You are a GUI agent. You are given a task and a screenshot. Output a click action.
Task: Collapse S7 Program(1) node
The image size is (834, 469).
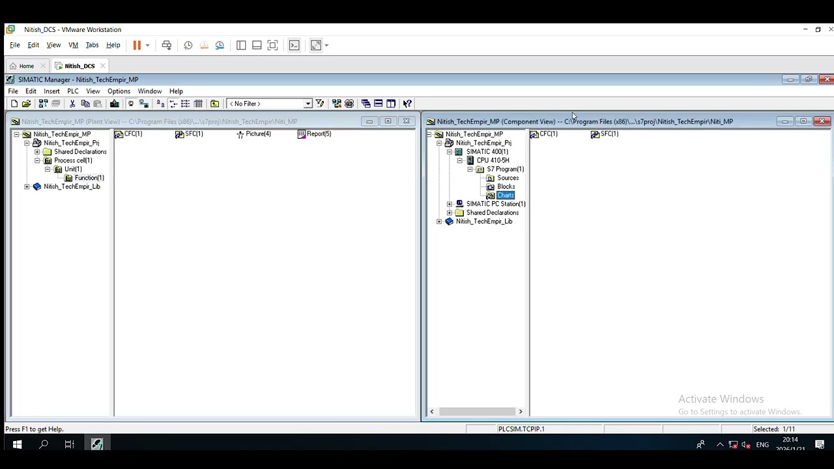pyautogui.click(x=470, y=169)
